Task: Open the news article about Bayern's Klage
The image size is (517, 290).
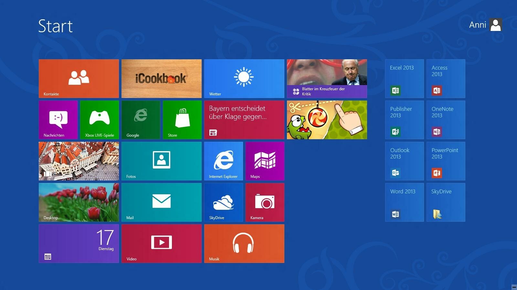Action: (244, 120)
